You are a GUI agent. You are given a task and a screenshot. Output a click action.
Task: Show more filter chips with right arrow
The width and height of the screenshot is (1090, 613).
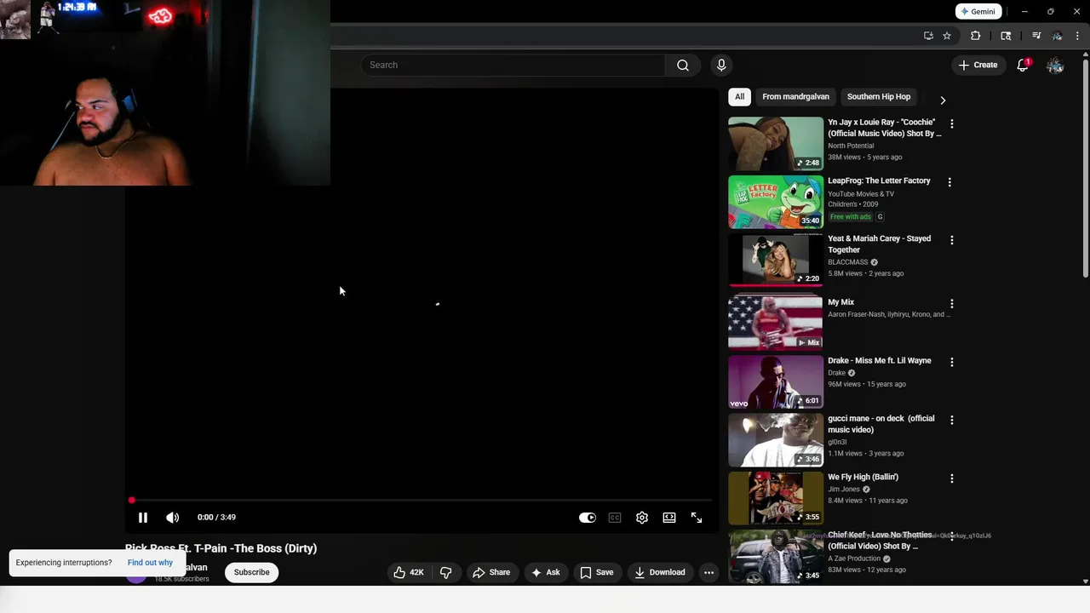point(943,100)
